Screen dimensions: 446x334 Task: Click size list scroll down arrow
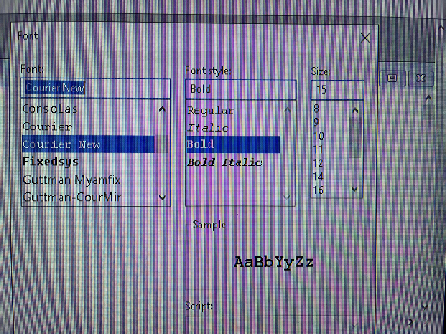pyautogui.click(x=354, y=189)
